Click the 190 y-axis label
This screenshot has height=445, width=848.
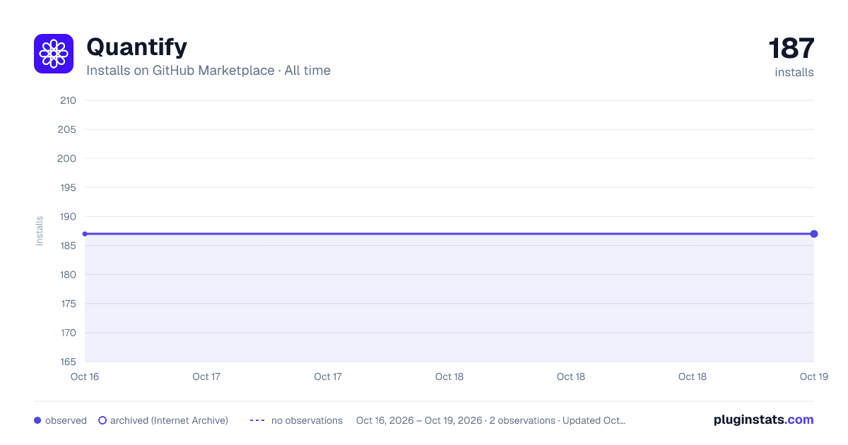tap(68, 217)
